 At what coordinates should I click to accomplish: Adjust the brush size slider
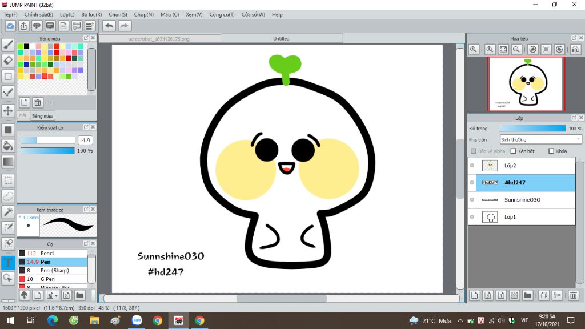pos(48,140)
